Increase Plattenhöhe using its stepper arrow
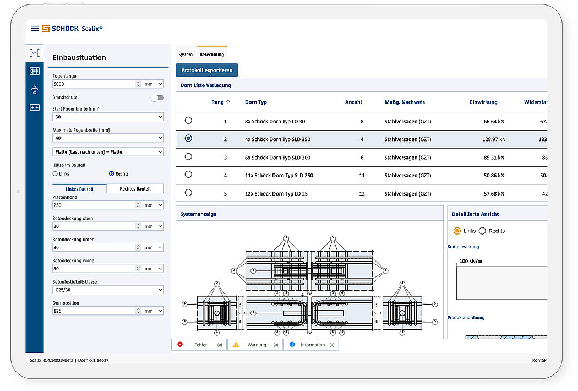This screenshot has height=391, width=578. point(138,203)
